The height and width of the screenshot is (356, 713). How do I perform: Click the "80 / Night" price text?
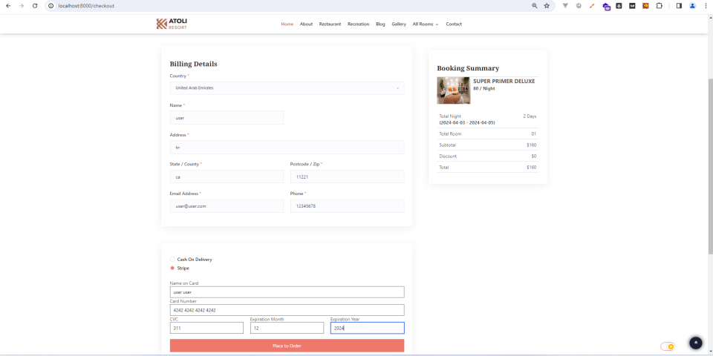click(484, 88)
